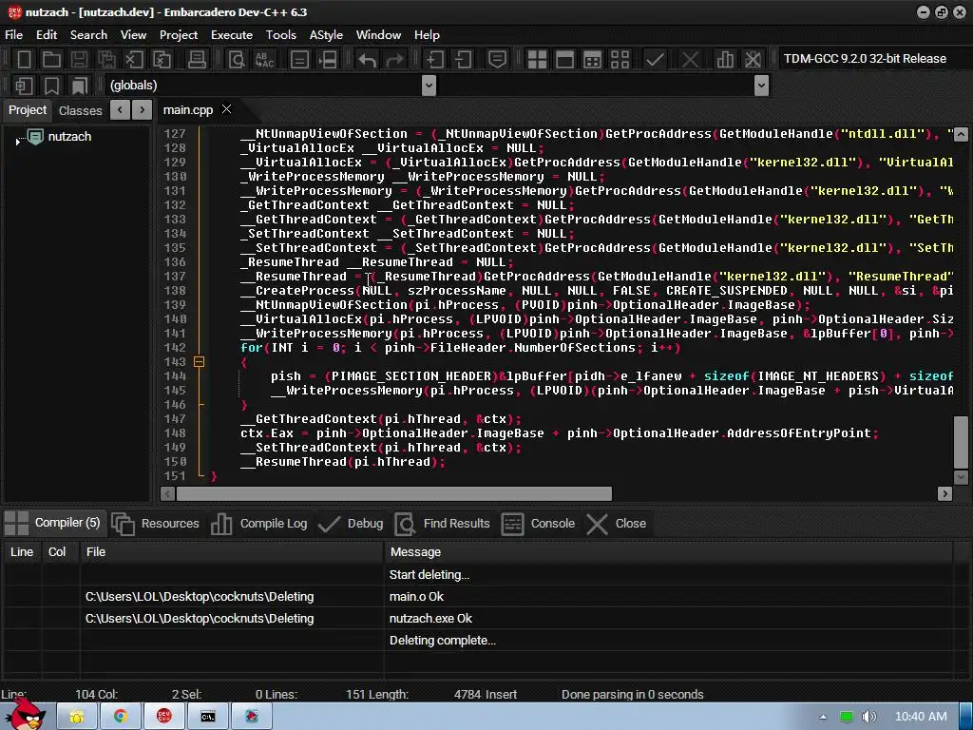Close the bottom message panel

616,524
